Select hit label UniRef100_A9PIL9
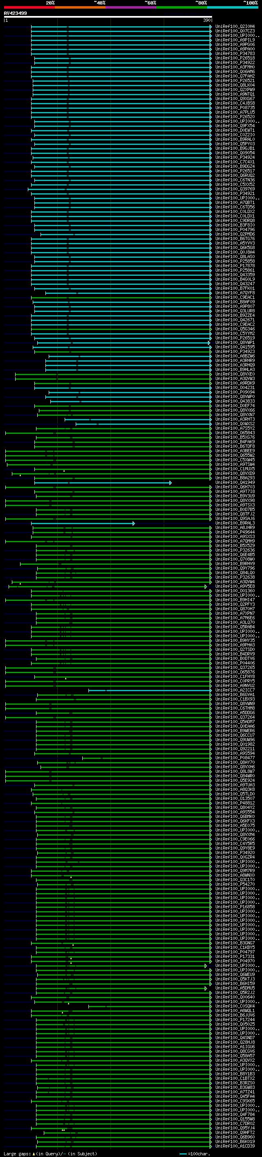 pyautogui.click(x=235, y=40)
